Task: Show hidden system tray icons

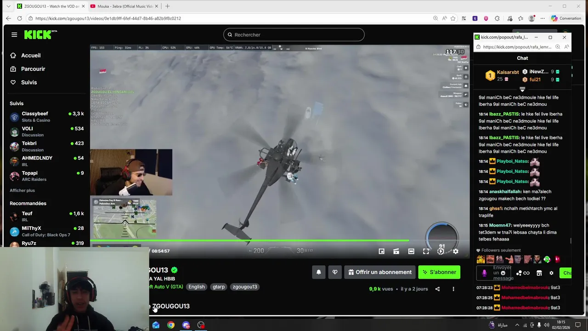Action: (517, 325)
